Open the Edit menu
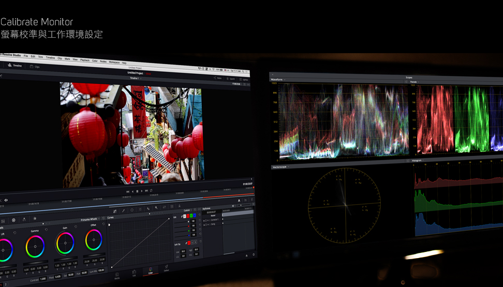This screenshot has height=287, width=503. 33,56
